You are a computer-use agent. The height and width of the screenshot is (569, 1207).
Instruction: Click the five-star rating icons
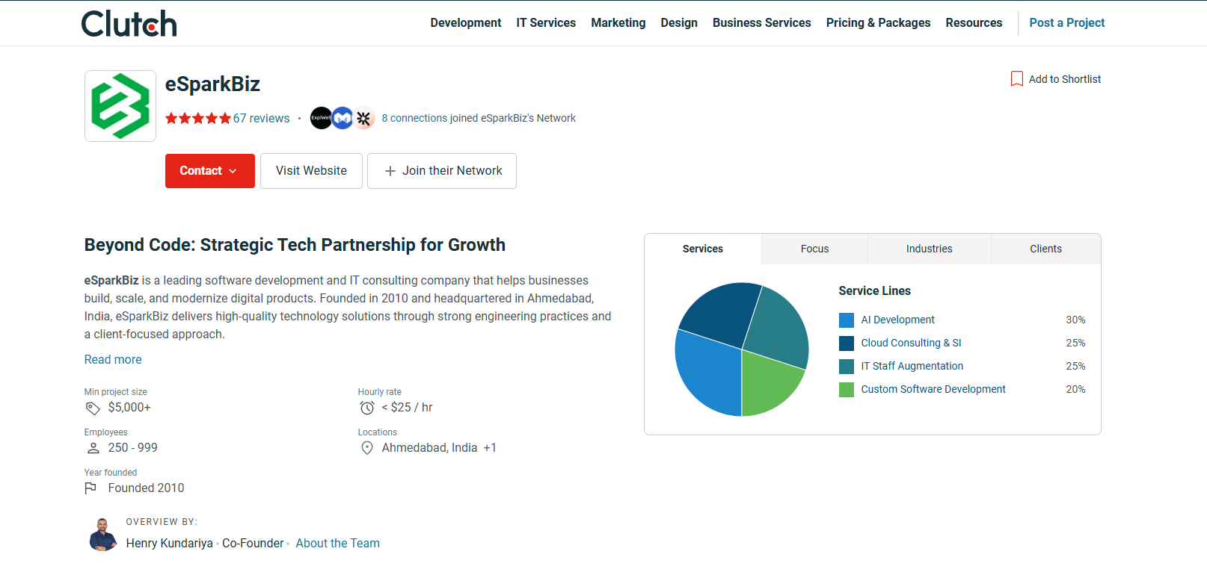click(x=198, y=118)
